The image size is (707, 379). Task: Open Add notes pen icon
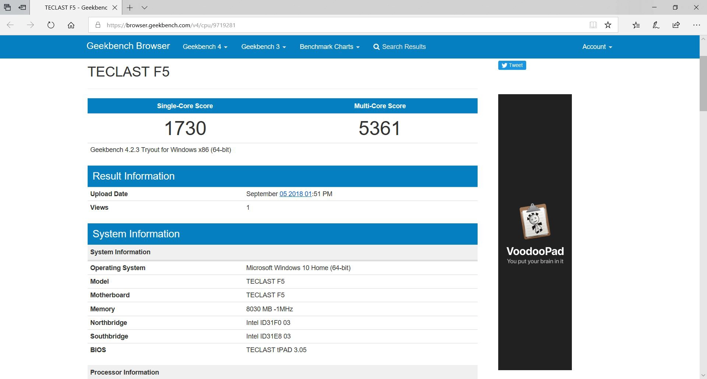[656, 25]
